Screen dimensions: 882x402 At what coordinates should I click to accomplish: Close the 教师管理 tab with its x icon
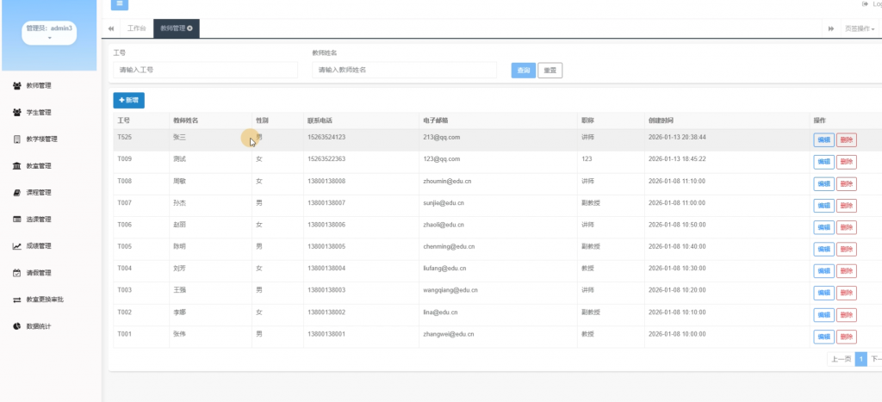[190, 28]
